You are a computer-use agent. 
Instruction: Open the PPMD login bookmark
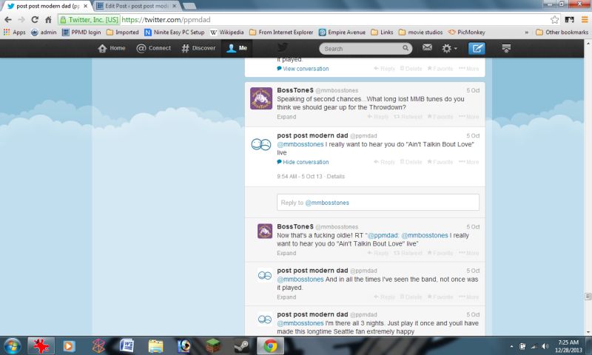[x=81, y=33]
